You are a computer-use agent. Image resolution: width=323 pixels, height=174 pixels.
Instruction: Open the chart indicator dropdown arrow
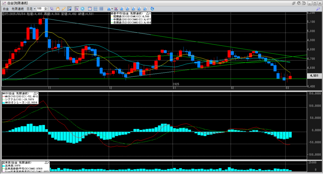click(112, 8)
